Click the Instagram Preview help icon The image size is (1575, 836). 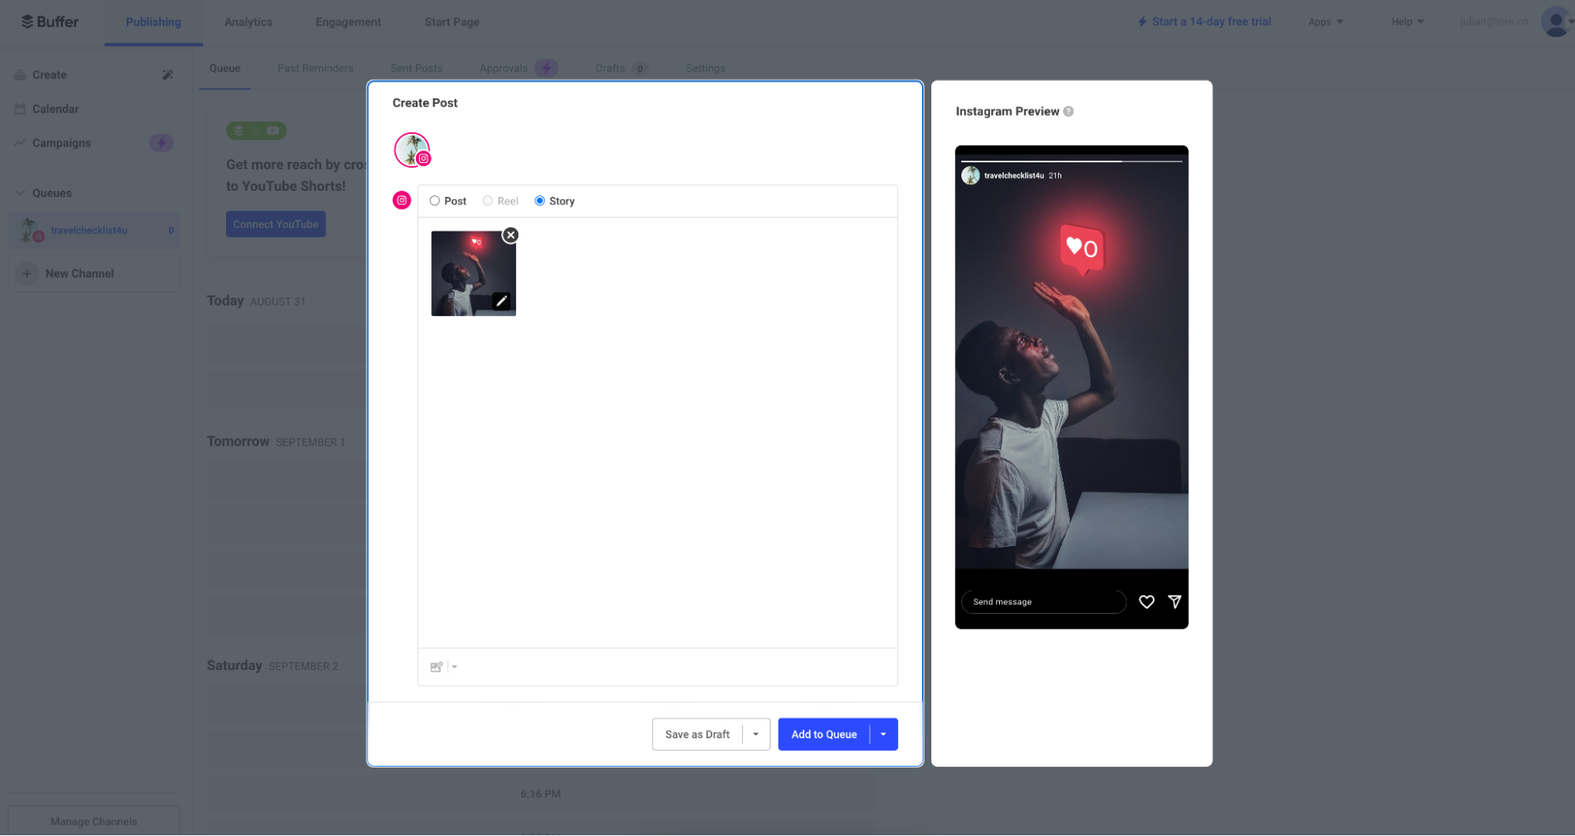point(1068,111)
